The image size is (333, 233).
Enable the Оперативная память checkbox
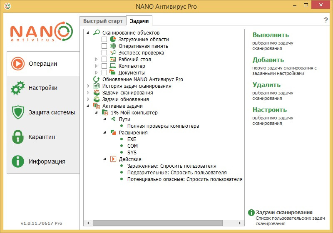(104, 46)
